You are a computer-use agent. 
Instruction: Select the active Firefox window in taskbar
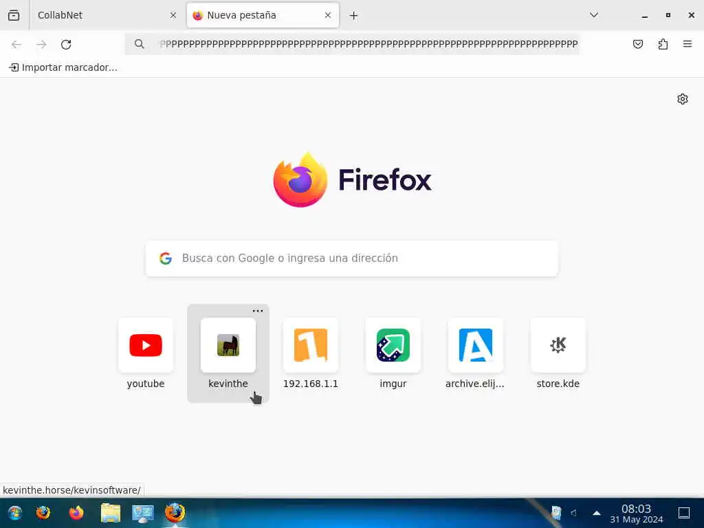[175, 513]
